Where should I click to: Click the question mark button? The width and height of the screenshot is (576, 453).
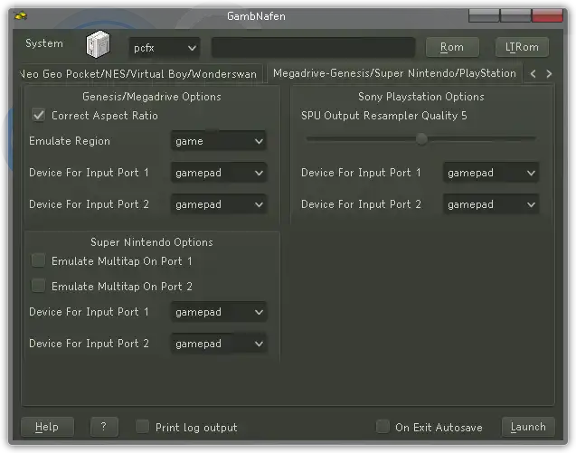coord(104,427)
